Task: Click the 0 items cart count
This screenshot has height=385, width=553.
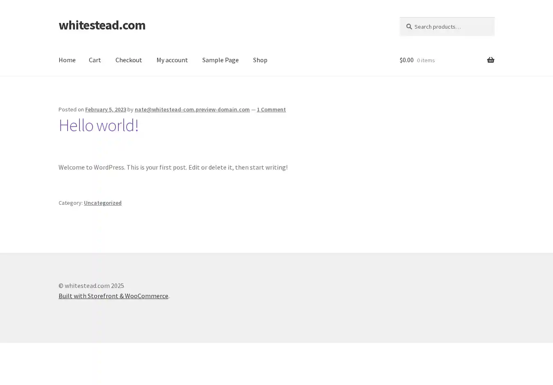Action: tap(426, 60)
